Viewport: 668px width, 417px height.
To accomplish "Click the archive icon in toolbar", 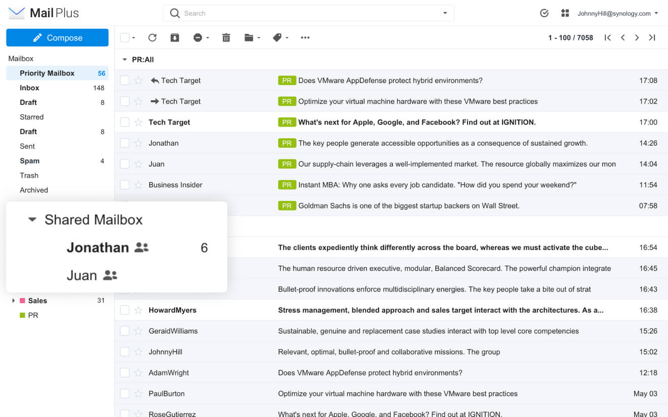I will coord(175,37).
